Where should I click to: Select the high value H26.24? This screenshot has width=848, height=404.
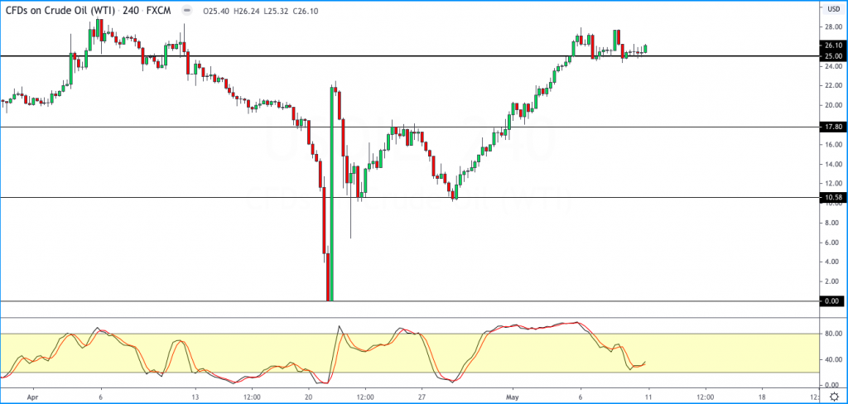click(x=246, y=11)
